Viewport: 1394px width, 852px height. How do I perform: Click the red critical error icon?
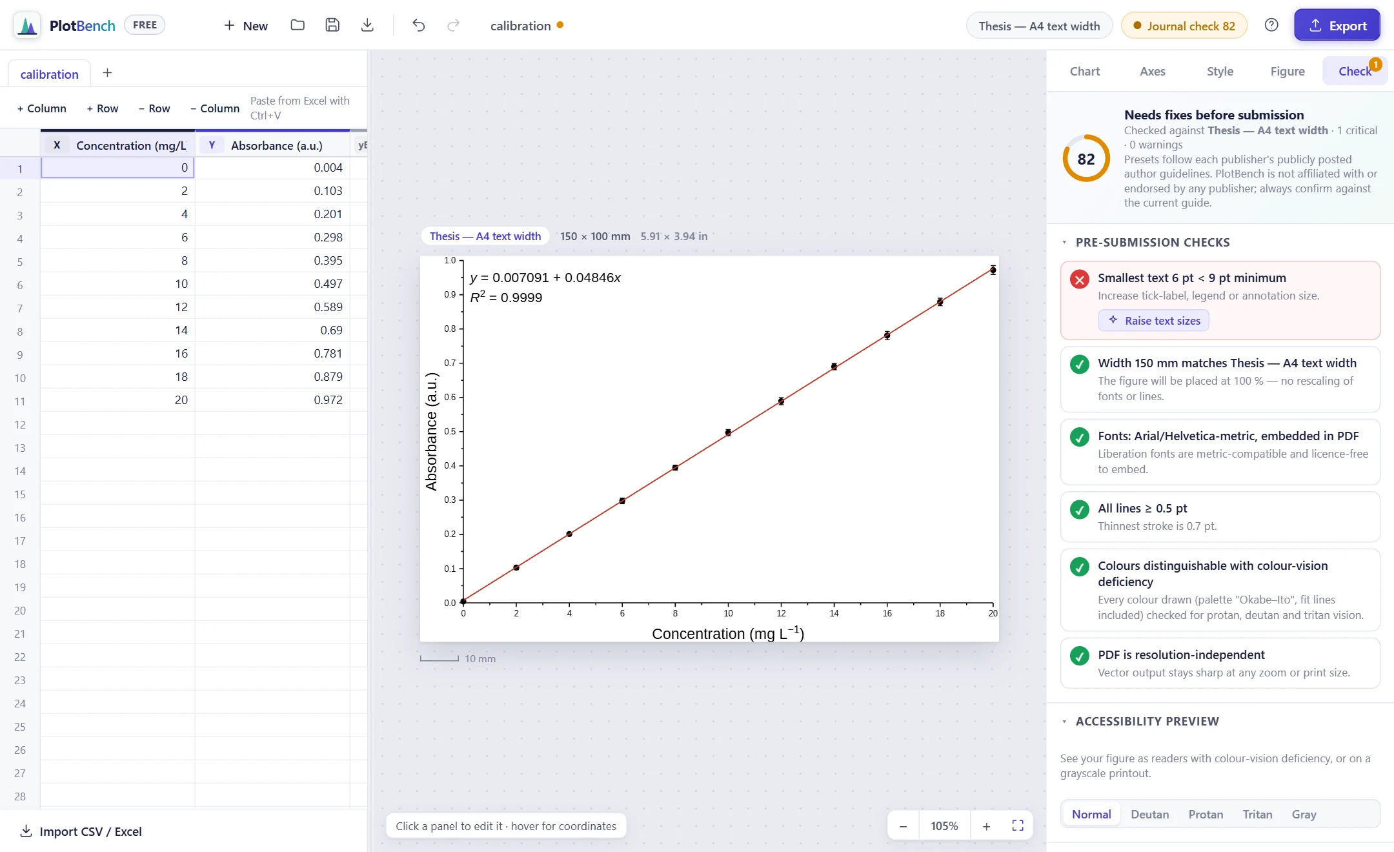pyautogui.click(x=1080, y=279)
